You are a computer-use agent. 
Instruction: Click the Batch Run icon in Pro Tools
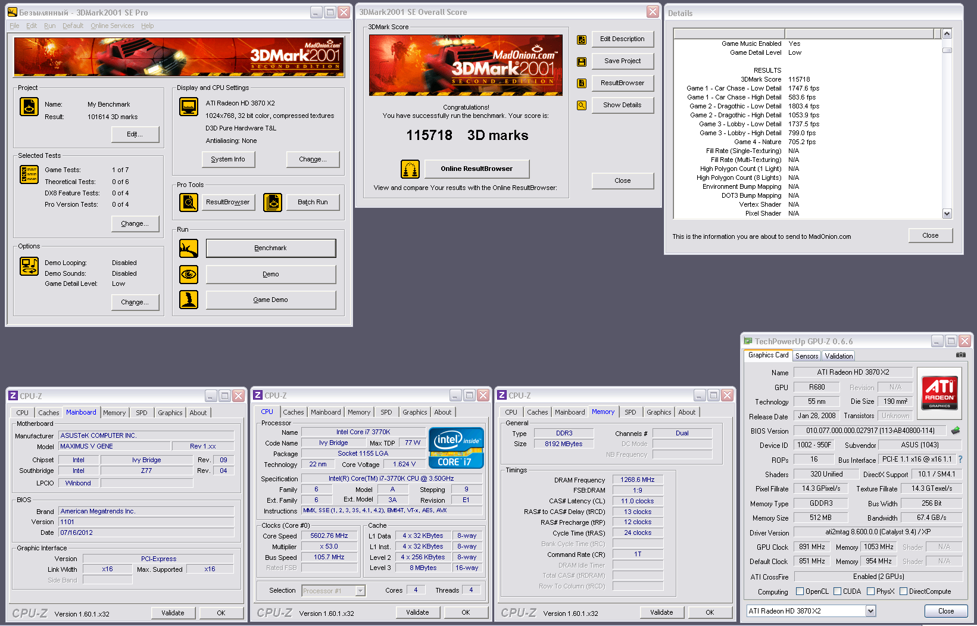click(x=273, y=203)
